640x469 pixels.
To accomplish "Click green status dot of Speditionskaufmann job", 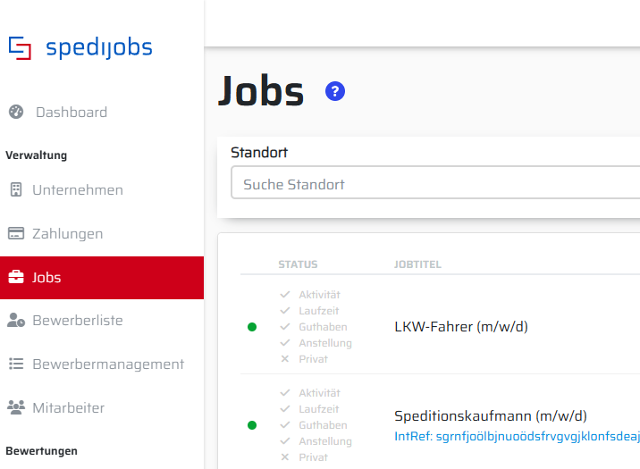I will pos(252,425).
